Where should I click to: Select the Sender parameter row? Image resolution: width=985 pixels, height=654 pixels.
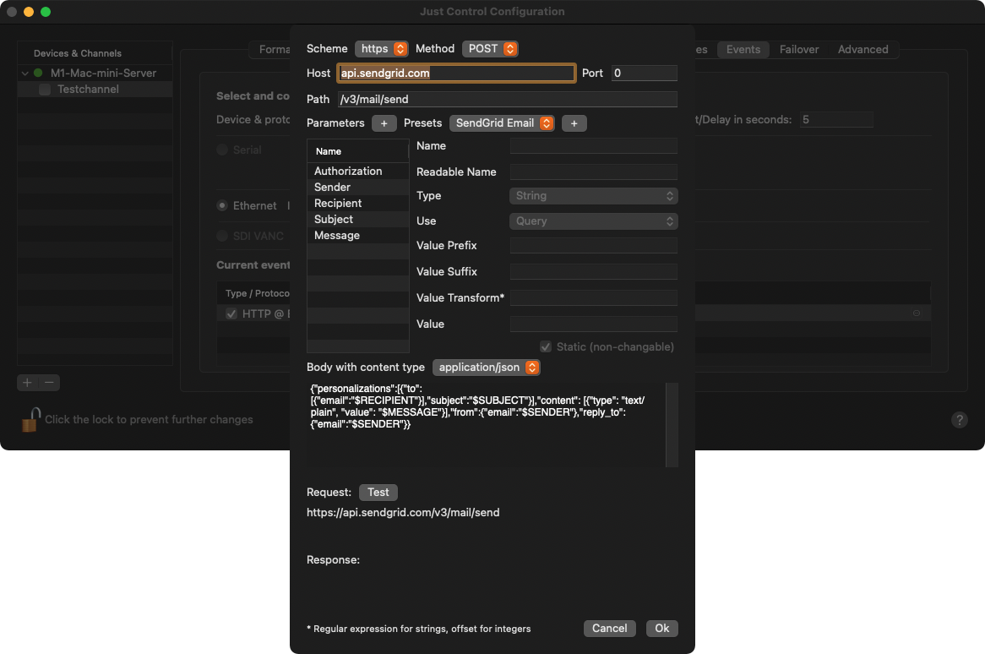pos(358,188)
